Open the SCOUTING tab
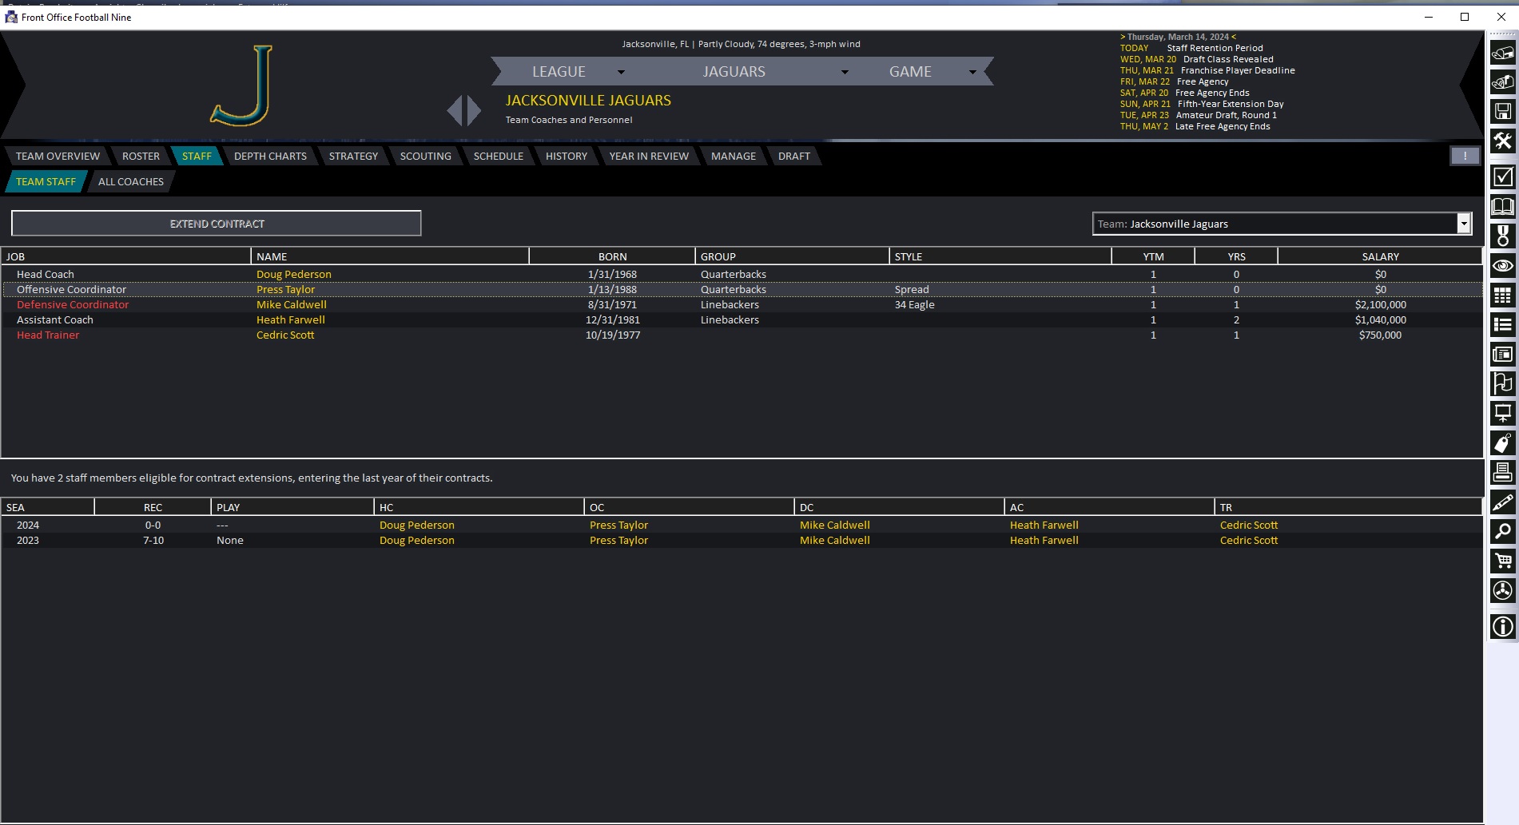 click(425, 156)
